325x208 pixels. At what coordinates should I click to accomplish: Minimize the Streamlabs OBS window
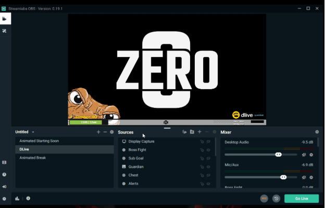click(x=299, y=8)
